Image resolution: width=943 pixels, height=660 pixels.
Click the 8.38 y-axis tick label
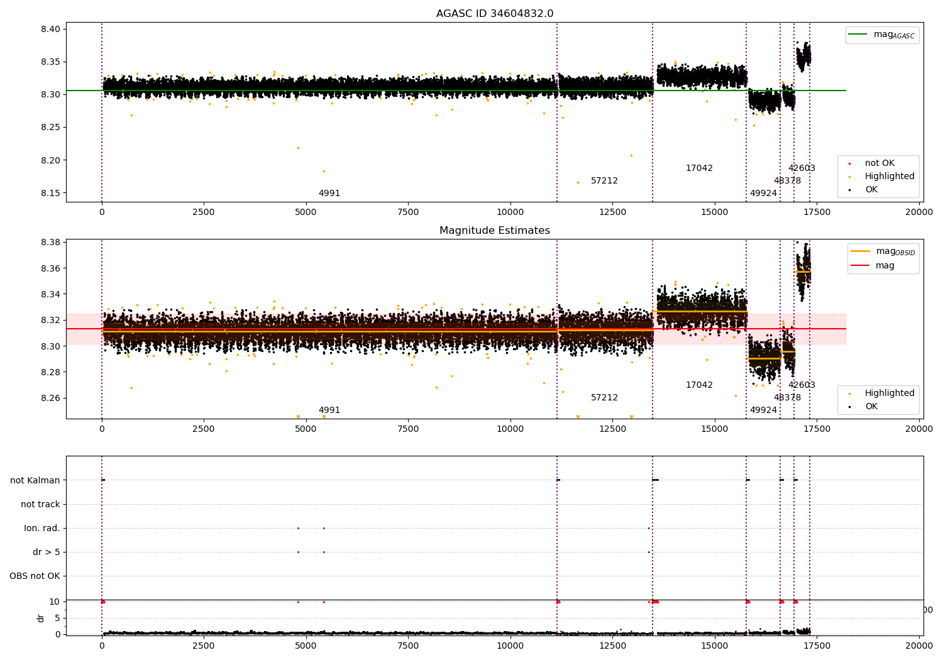coord(50,243)
